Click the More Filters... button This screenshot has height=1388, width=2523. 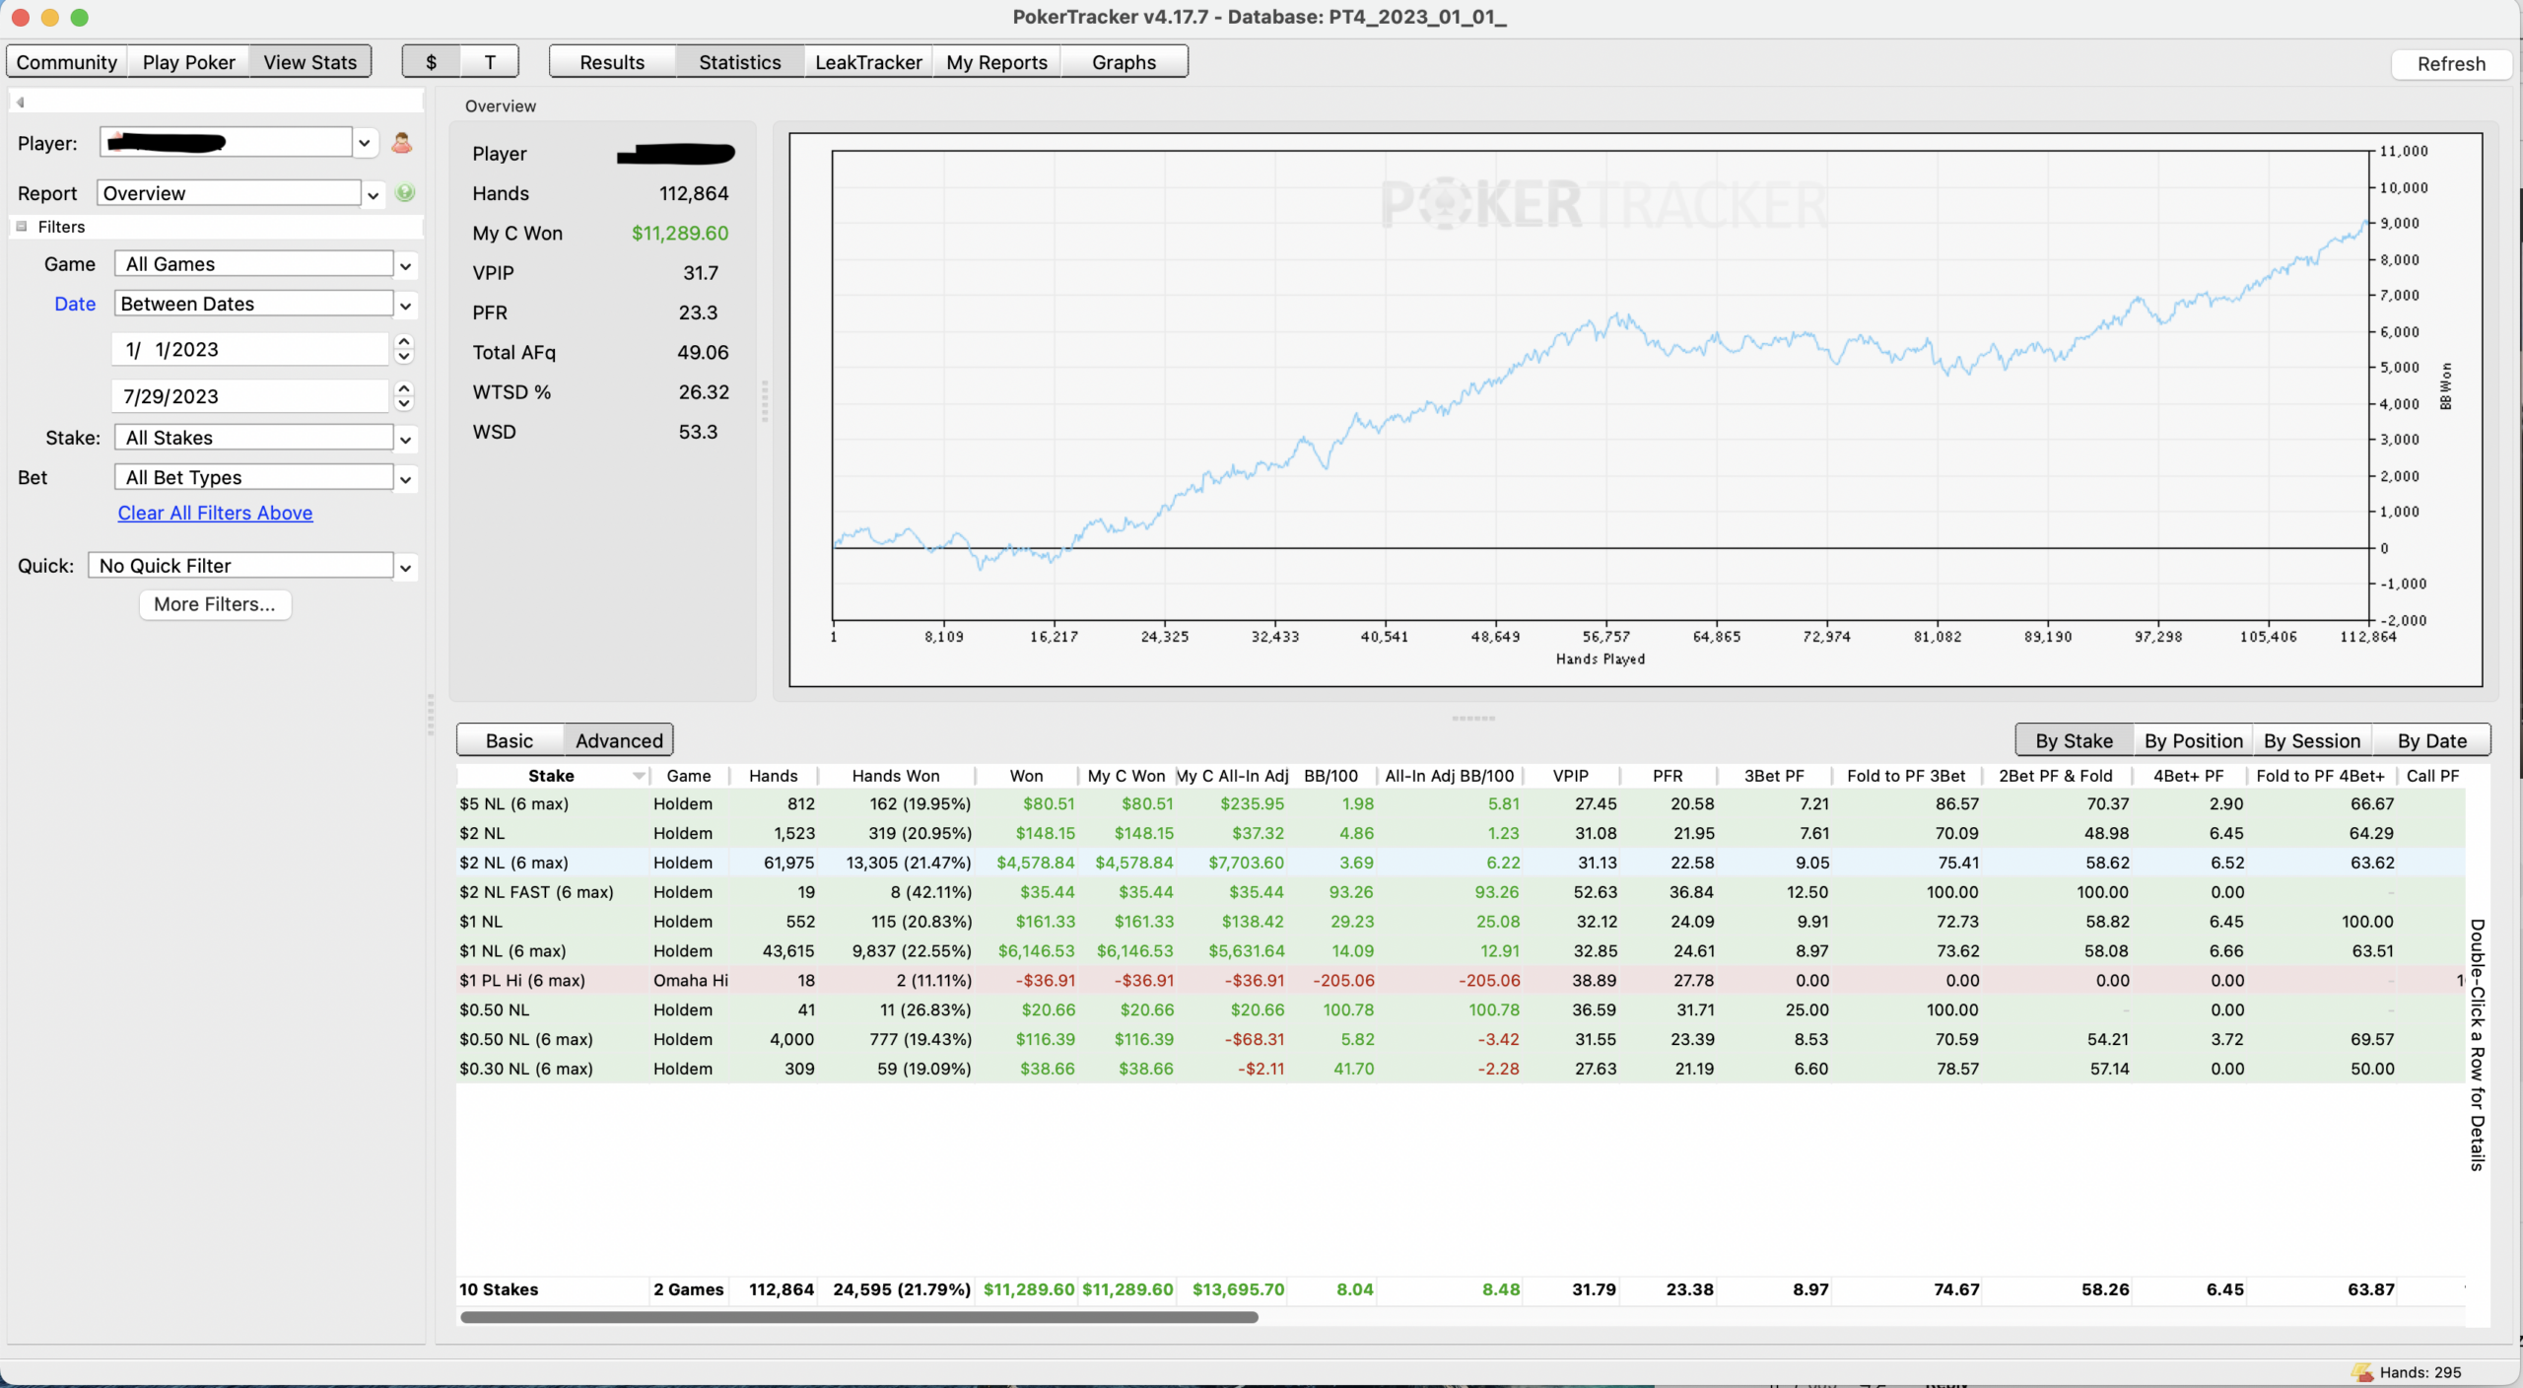215,604
